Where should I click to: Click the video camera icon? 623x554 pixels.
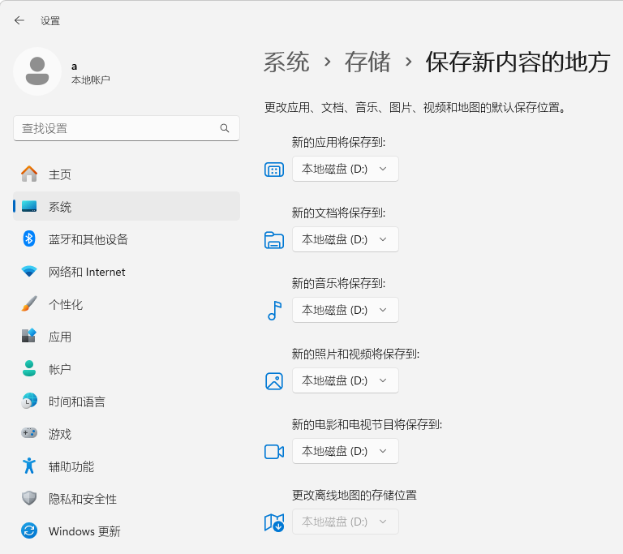coord(274,452)
